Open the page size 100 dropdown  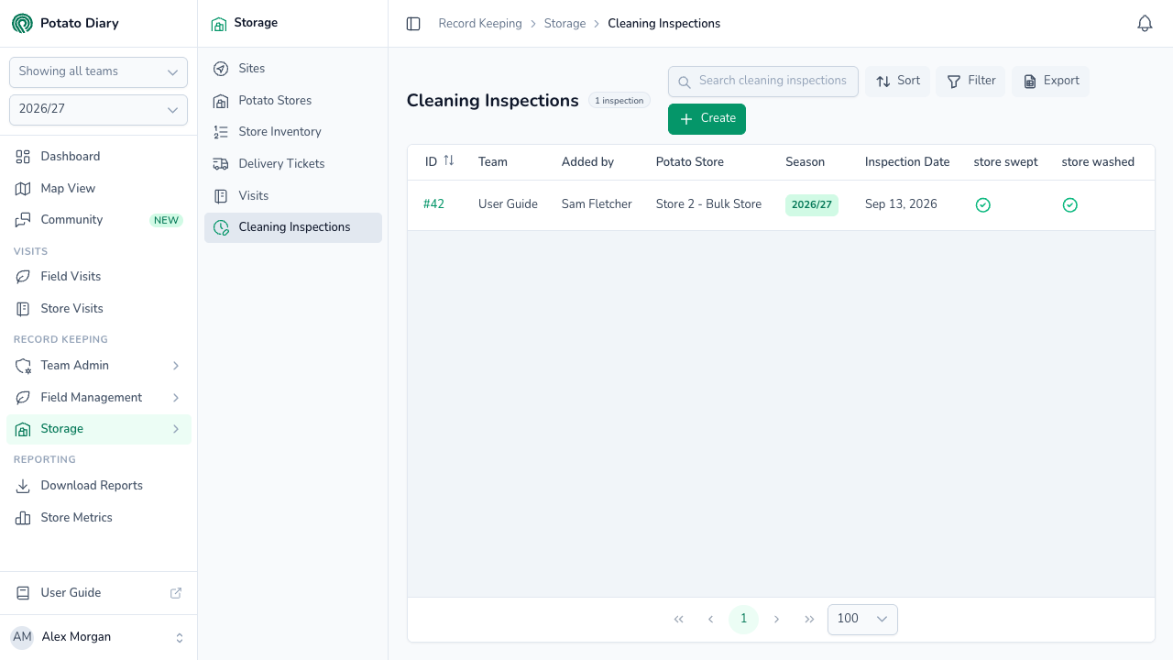(x=862, y=619)
